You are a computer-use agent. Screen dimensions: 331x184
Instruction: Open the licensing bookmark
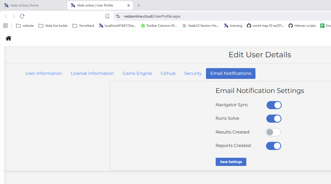[x=233, y=26]
